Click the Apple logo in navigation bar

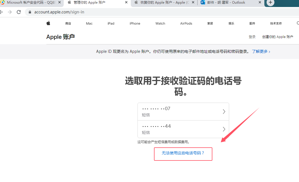point(48,23)
